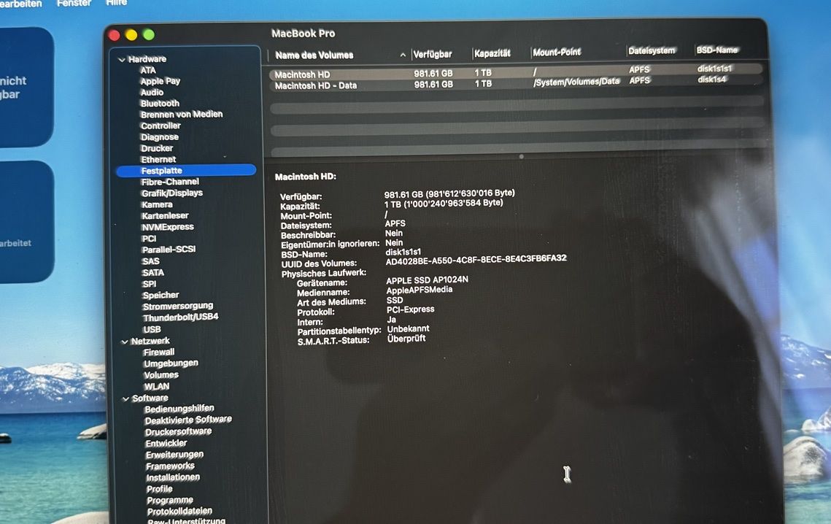Viewport: 831px width, 524px height.
Task: Click the pane splitter dot below volume table
Action: click(522, 156)
